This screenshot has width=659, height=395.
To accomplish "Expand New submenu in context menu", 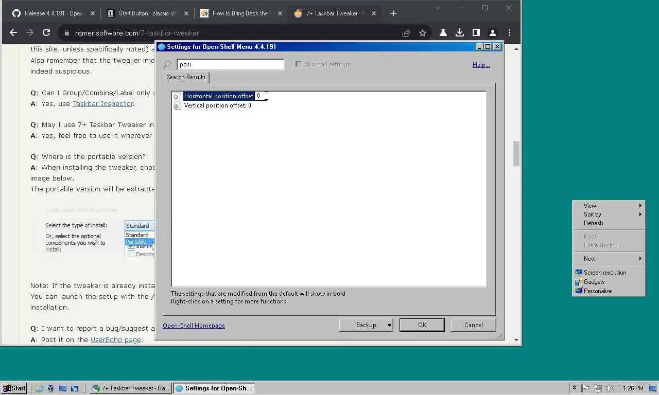I will click(609, 259).
